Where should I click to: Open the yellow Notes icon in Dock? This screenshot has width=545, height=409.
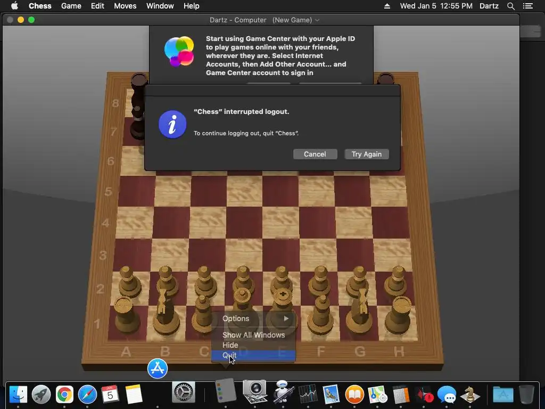tap(134, 395)
